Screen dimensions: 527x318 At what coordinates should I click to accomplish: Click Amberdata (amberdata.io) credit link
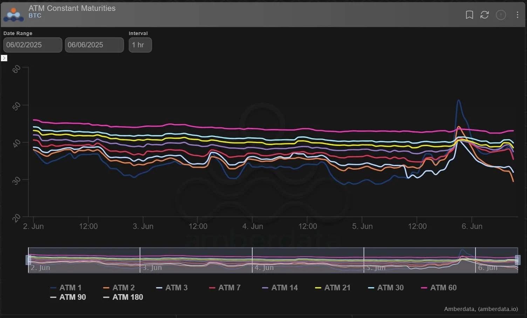481,309
